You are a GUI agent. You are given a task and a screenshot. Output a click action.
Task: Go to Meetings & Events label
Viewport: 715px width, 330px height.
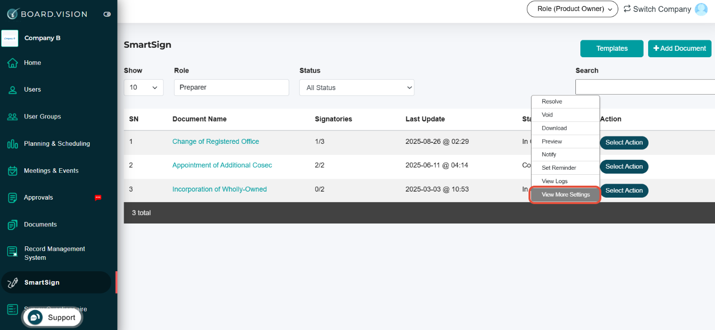coord(51,170)
